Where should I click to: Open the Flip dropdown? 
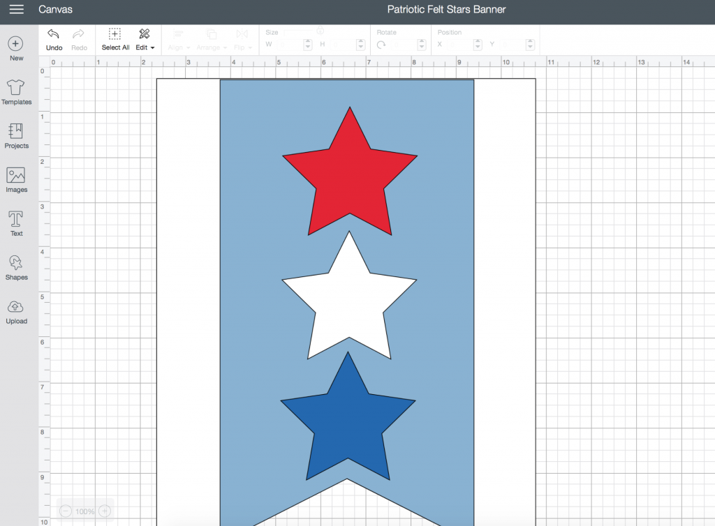click(x=242, y=40)
